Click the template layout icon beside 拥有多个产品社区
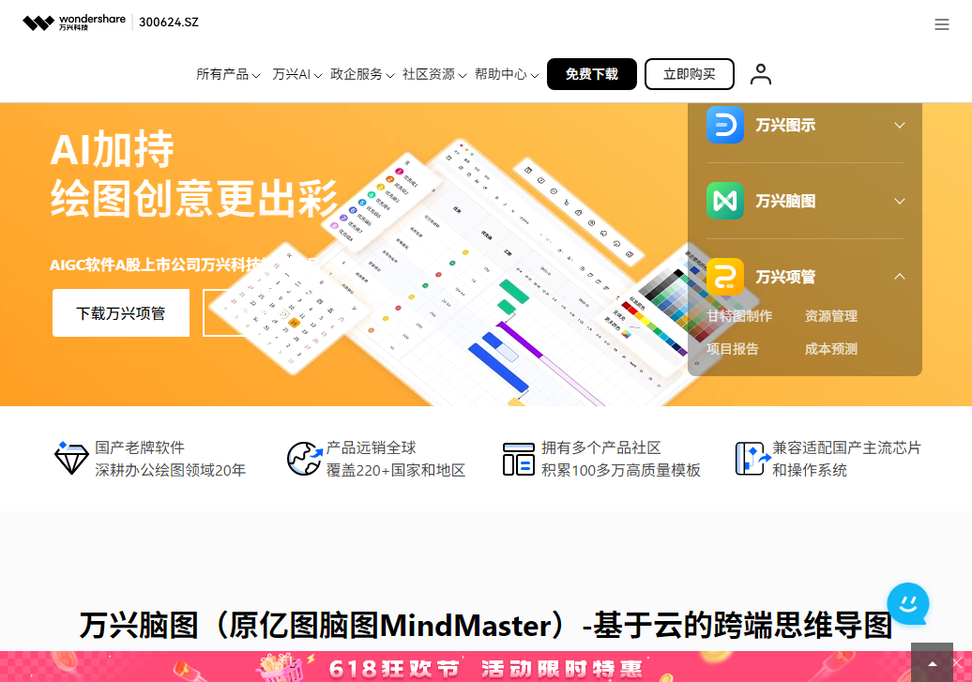972x682 pixels. click(x=518, y=459)
